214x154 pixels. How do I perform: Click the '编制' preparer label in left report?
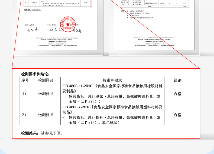(29, 25)
